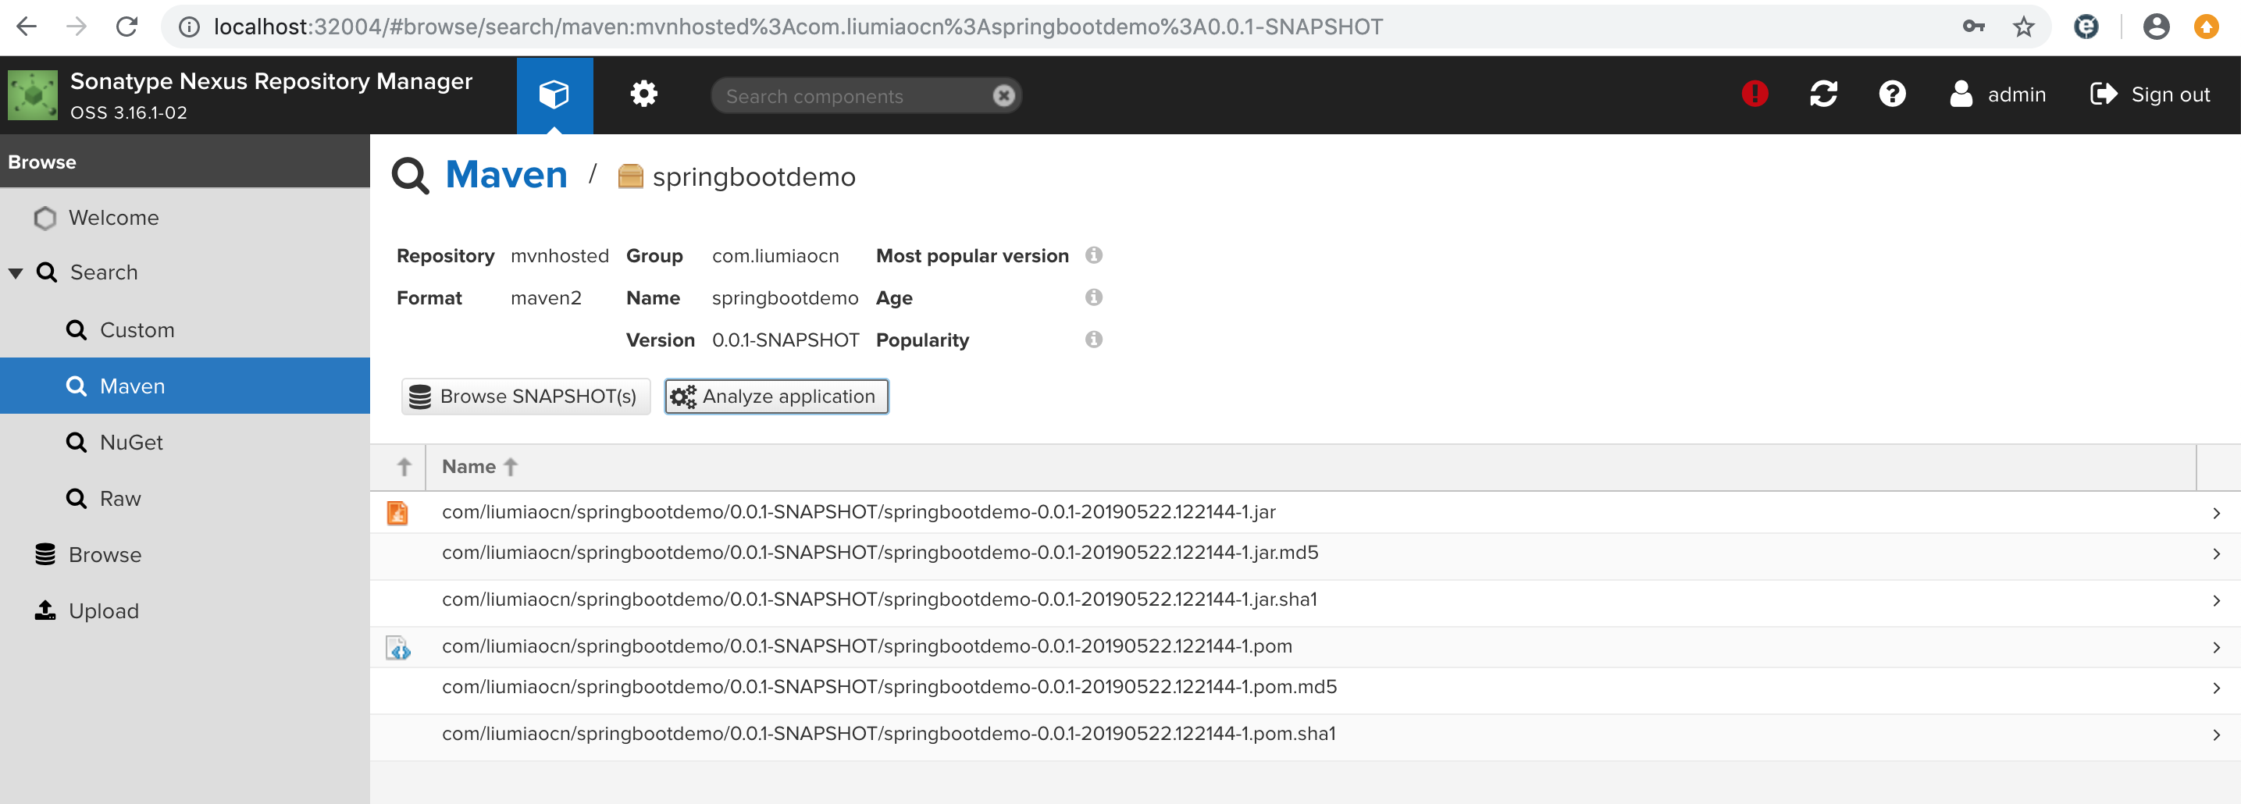
Task: Click the Analyze application button
Action: pos(775,396)
